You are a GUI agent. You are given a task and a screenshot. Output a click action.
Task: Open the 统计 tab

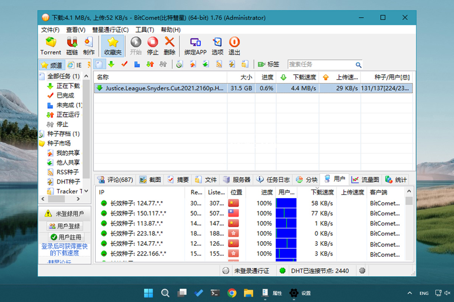396,180
